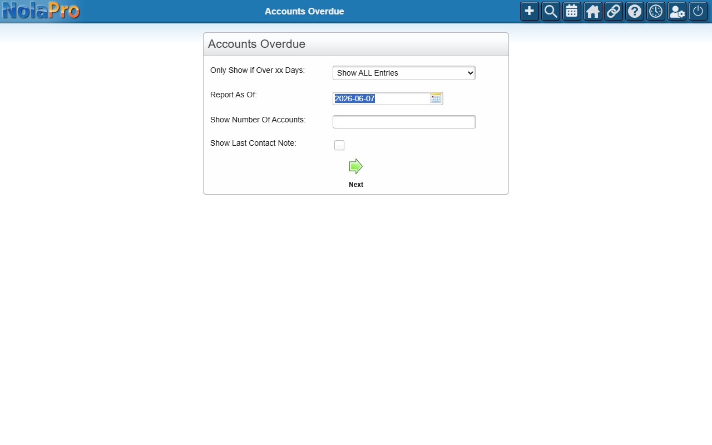Screen dimensions: 712x445
Task: Click the Accounts Overdue title in top bar
Action: click(x=304, y=11)
